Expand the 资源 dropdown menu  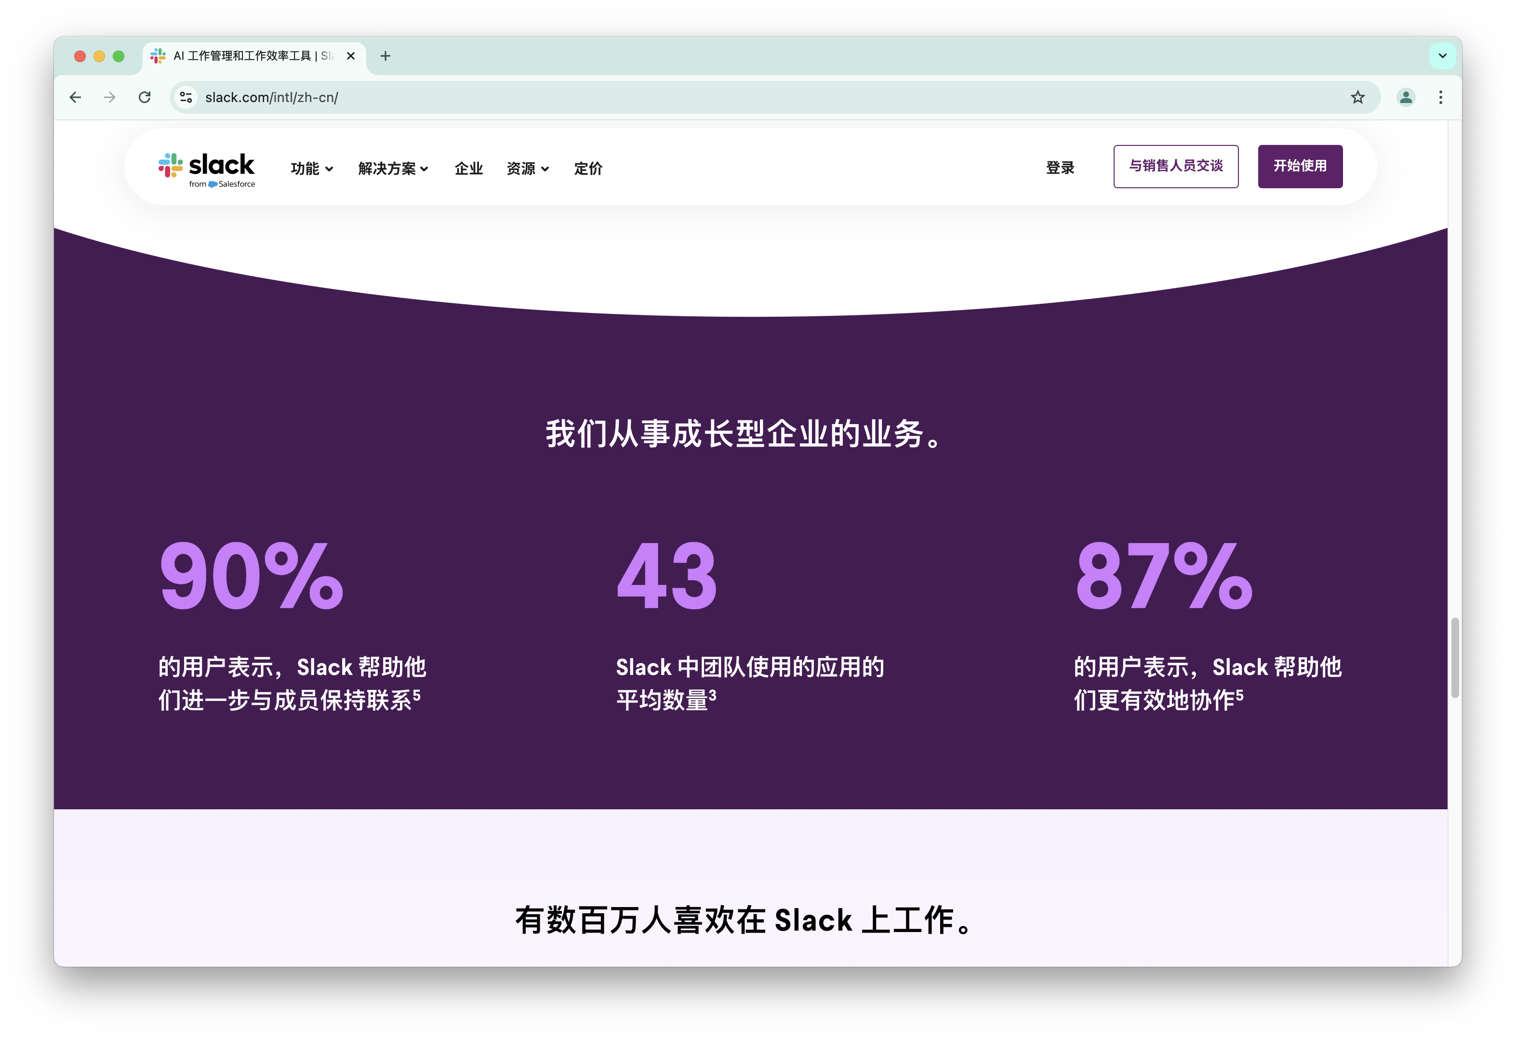pos(527,169)
